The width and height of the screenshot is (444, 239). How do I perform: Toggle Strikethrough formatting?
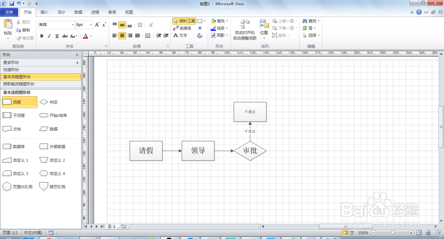65,36
